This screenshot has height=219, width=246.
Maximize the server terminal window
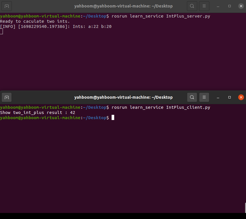(230, 6)
